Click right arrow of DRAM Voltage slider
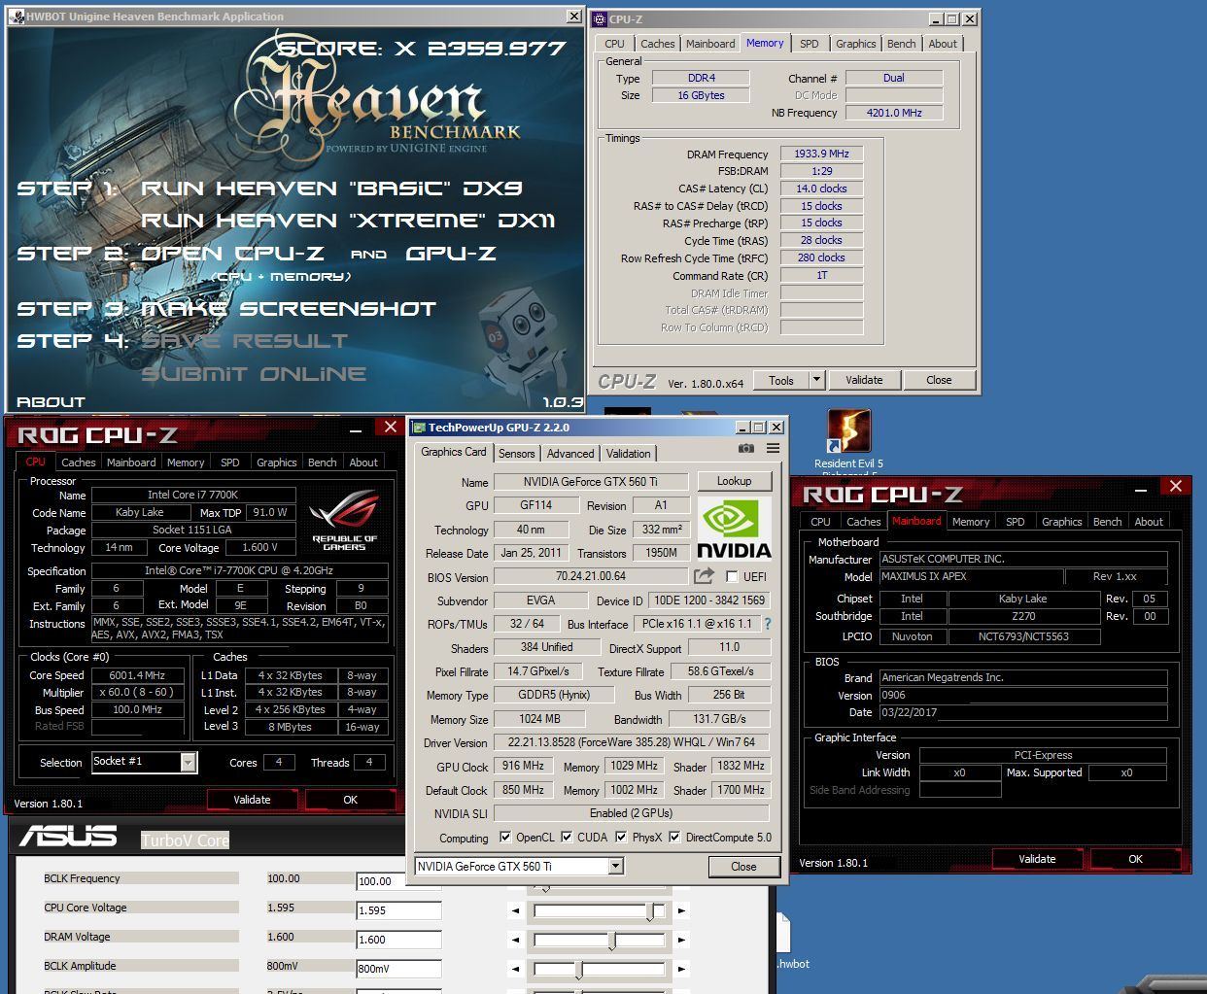This screenshot has height=994, width=1207. coord(682,941)
